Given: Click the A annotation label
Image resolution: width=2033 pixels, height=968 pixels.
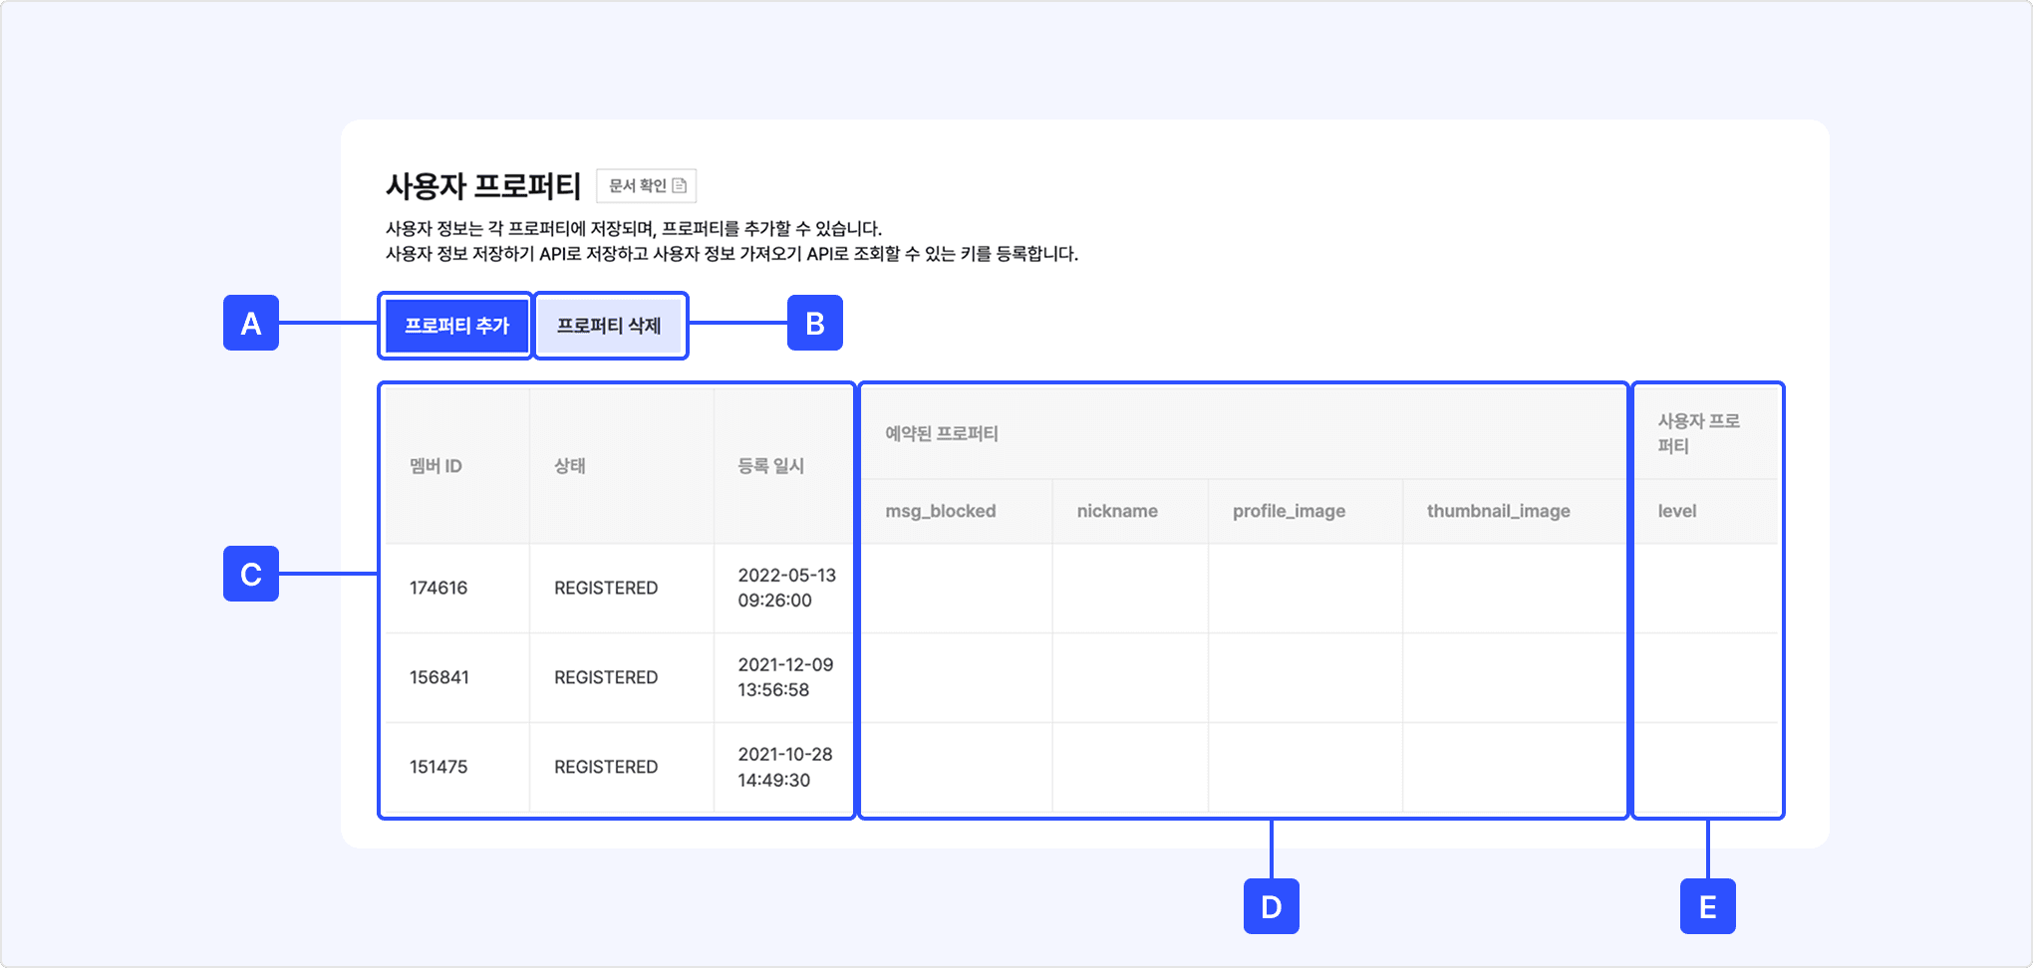Looking at the screenshot, I should 251,323.
